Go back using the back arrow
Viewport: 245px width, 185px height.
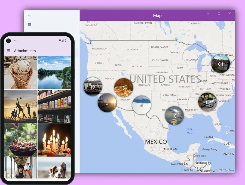29,15
